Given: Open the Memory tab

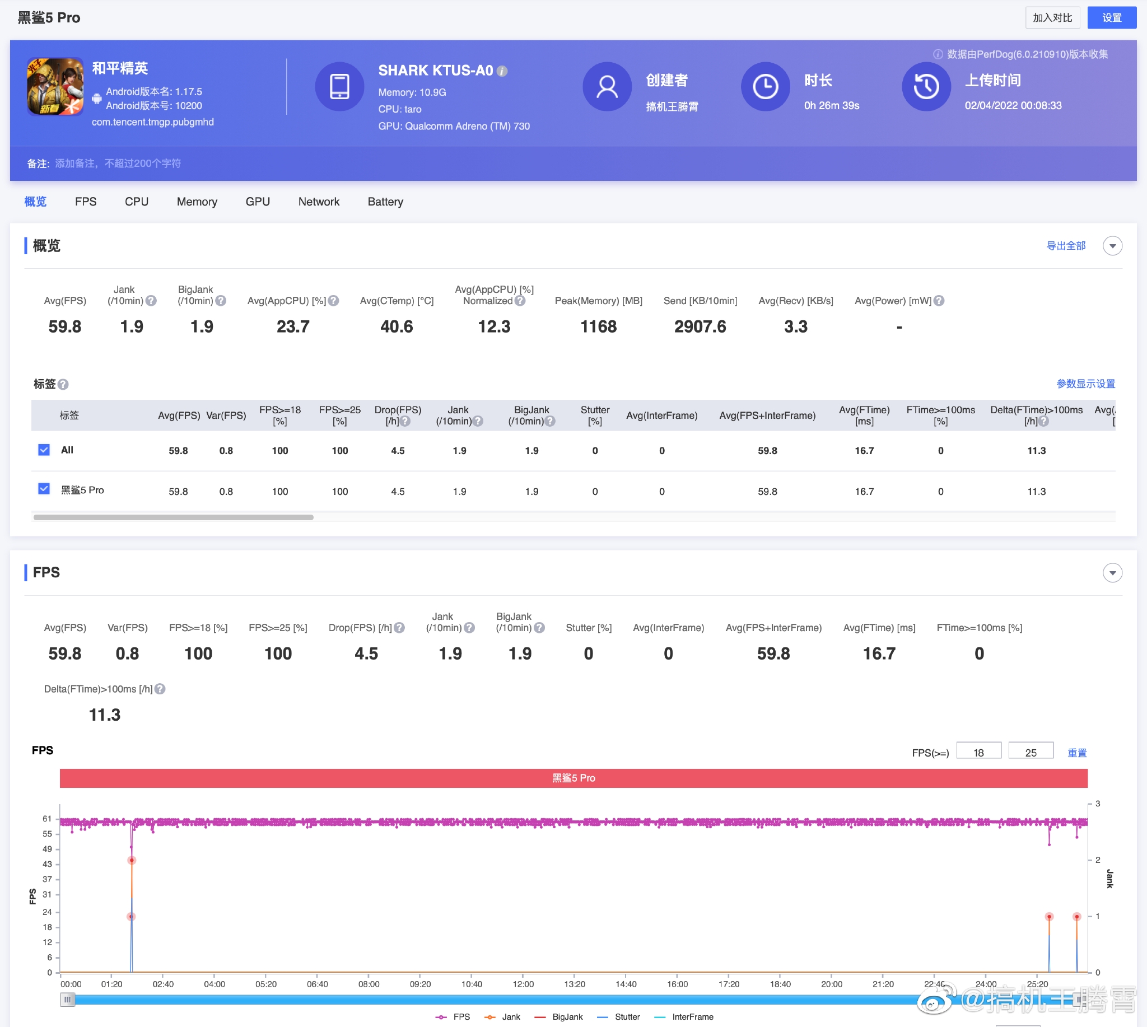Looking at the screenshot, I should [x=197, y=202].
